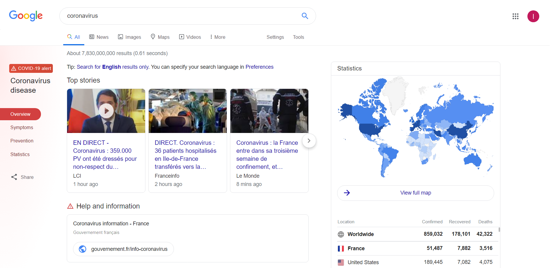Click Worldwide confirmed value 859,032
Image resolution: width=555 pixels, height=268 pixels.
pos(433,234)
